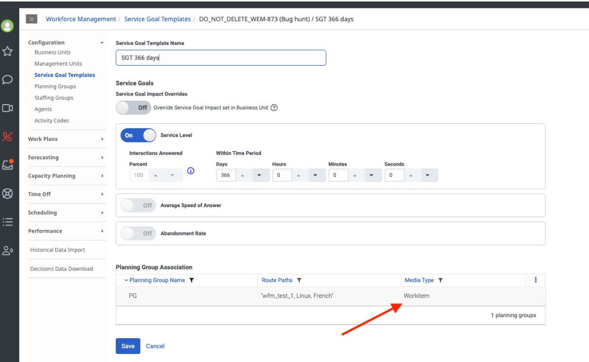Click the video camera icon in sidebar
589x362 pixels.
point(7,108)
